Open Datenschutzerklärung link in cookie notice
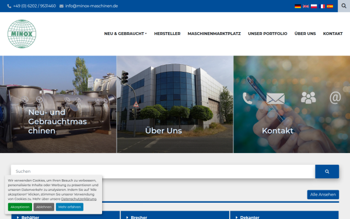 coord(79,199)
